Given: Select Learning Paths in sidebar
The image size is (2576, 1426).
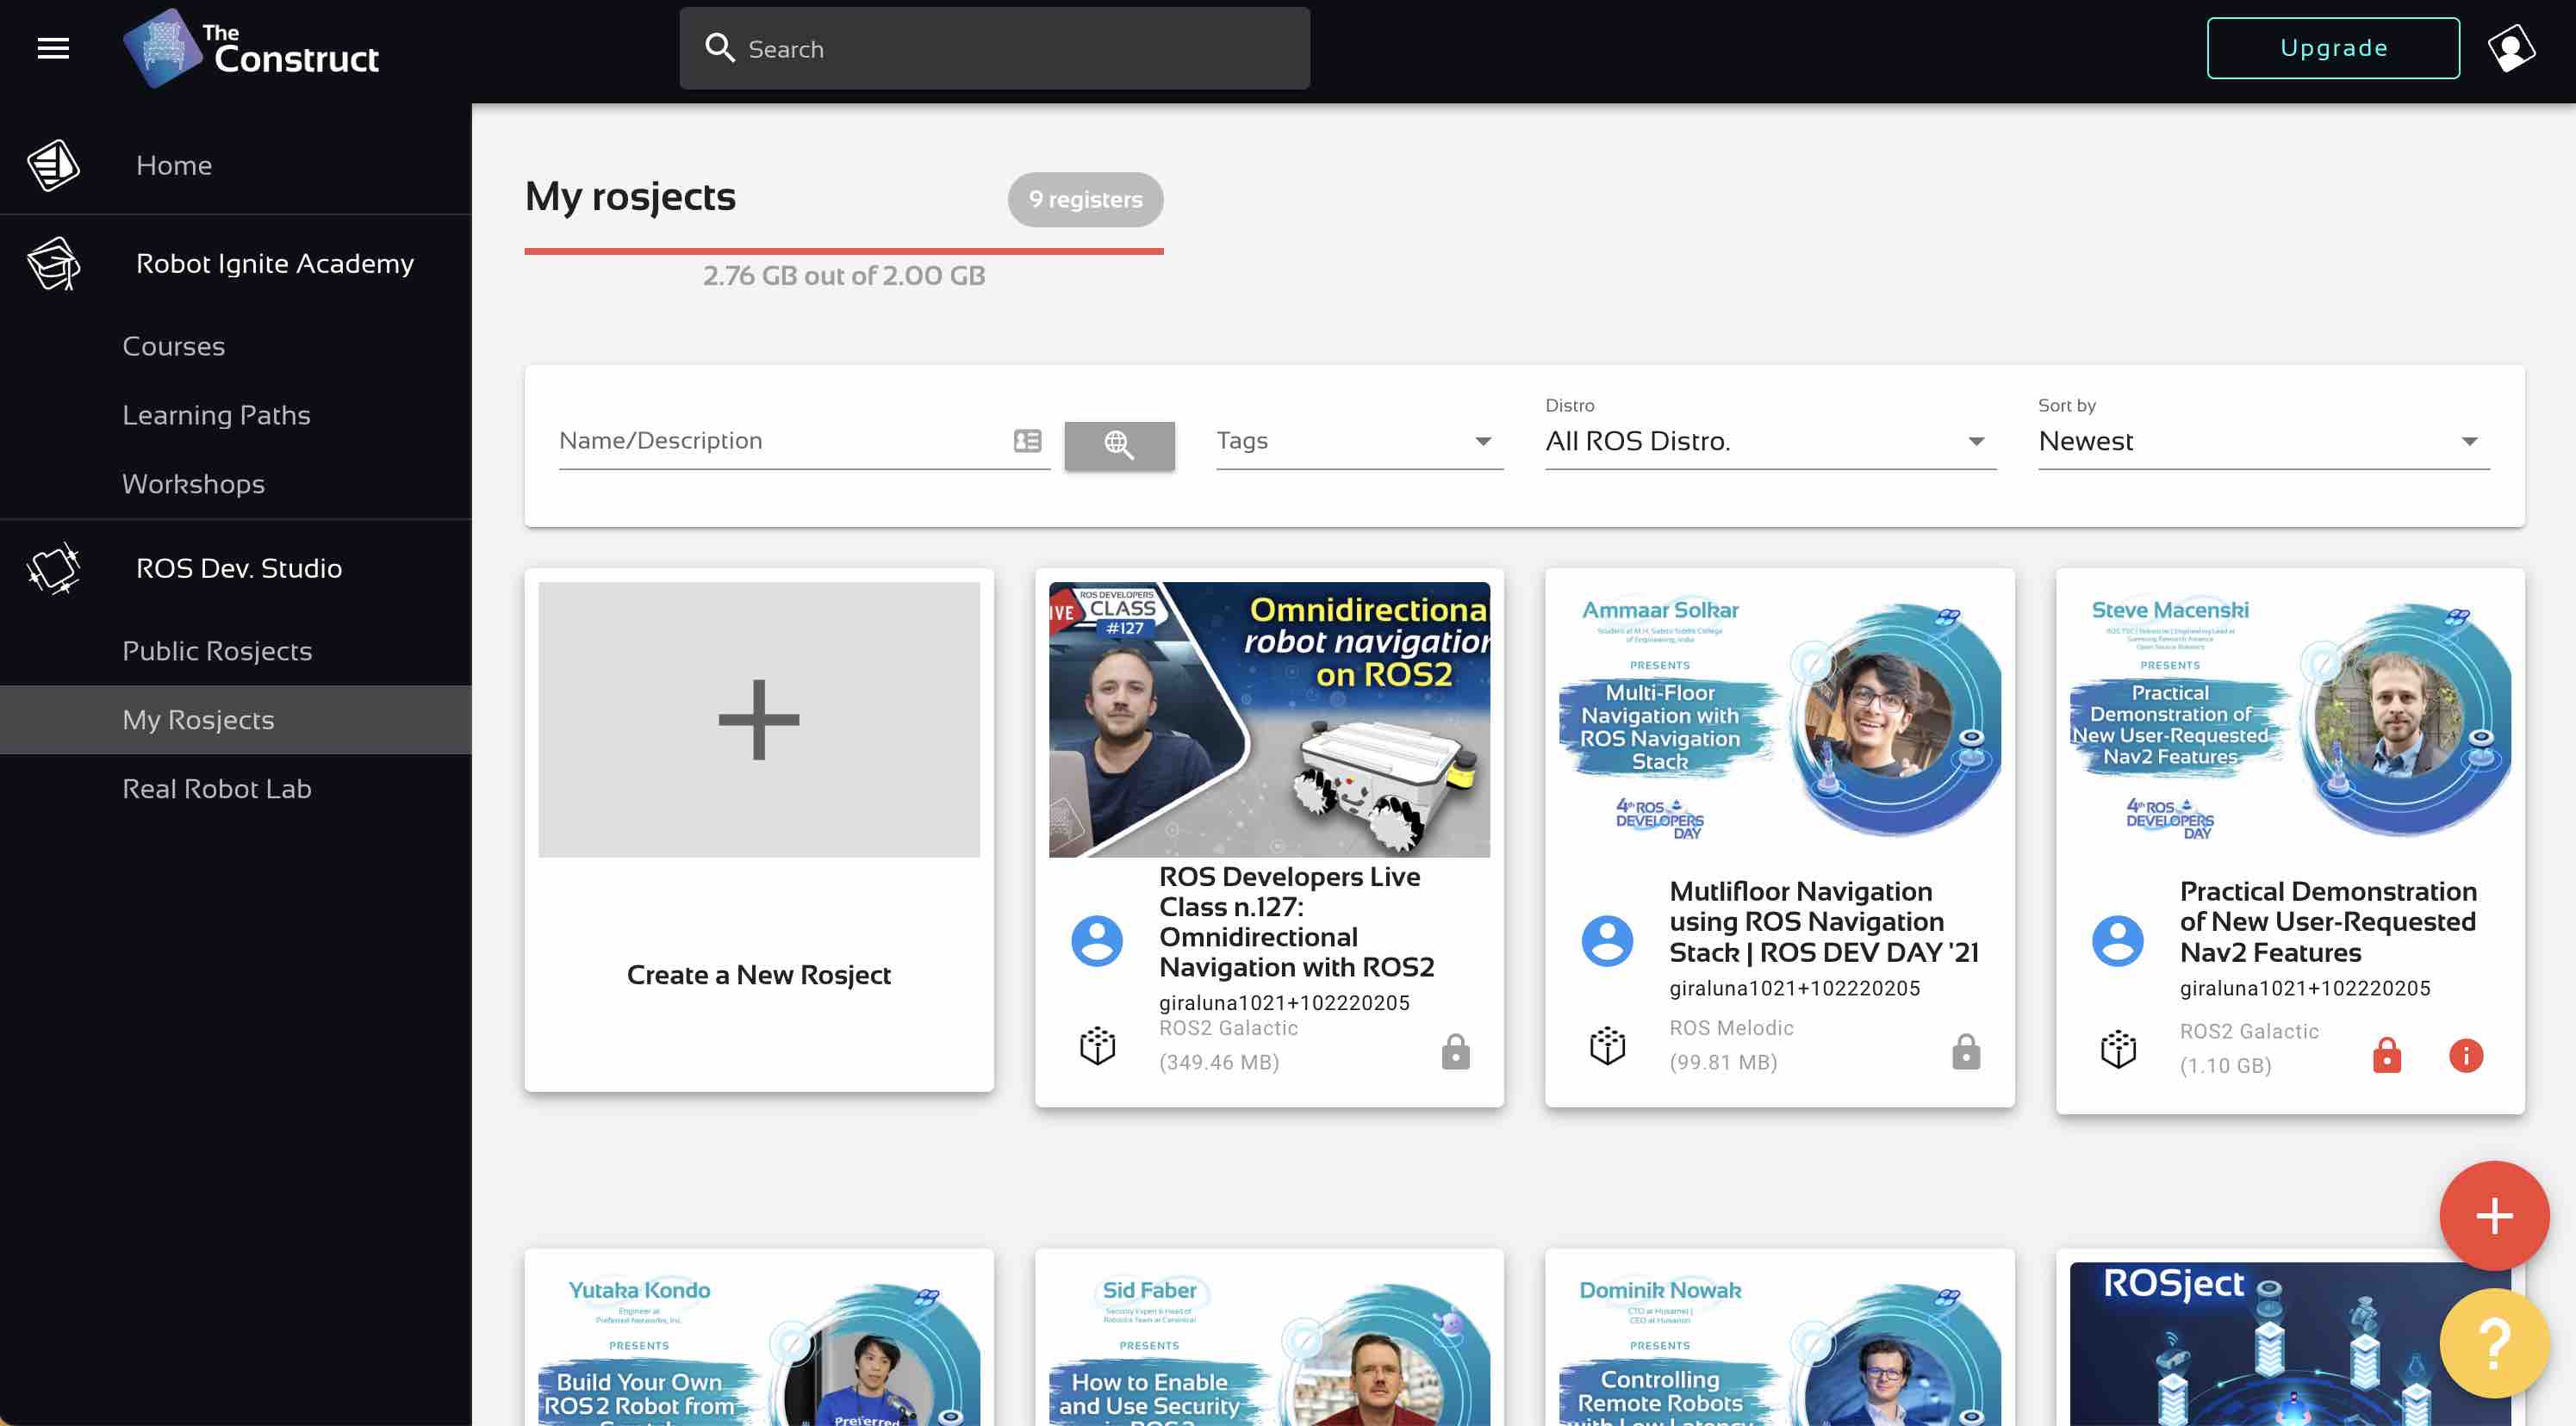Looking at the screenshot, I should [x=216, y=415].
